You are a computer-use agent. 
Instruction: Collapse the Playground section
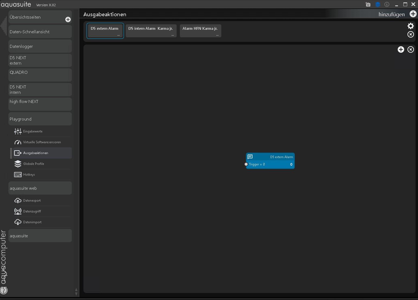pos(40,119)
